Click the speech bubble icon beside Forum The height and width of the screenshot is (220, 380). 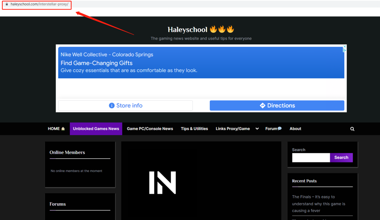(280, 129)
